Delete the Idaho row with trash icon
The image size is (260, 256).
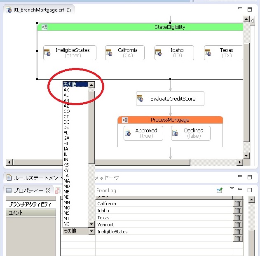coord(238,210)
